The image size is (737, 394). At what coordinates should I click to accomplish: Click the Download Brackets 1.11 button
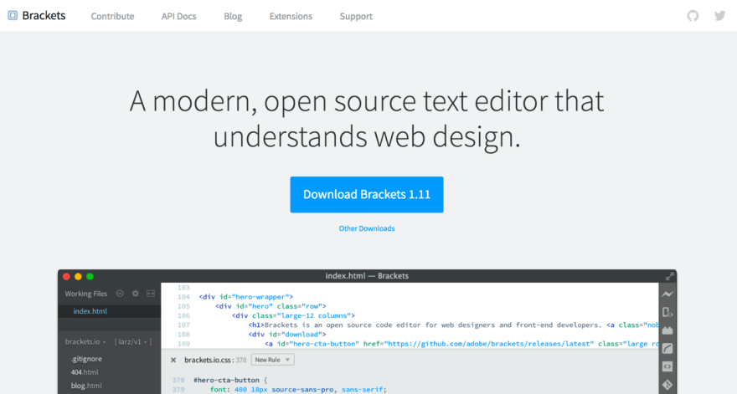pyautogui.click(x=367, y=194)
